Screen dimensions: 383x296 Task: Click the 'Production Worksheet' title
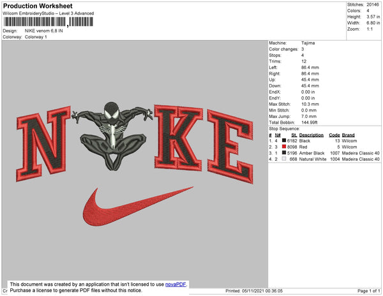(x=38, y=6)
